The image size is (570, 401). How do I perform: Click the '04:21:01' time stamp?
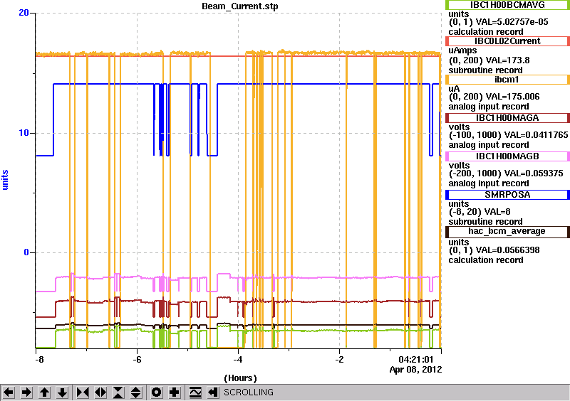pos(416,360)
